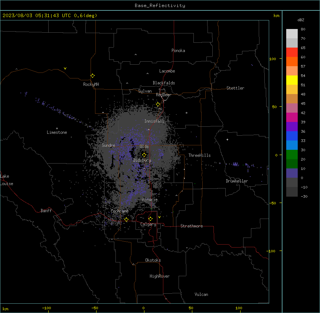The width and height of the screenshot is (320, 313).
Task: Click the Strathmore label
Action: pos(192,226)
